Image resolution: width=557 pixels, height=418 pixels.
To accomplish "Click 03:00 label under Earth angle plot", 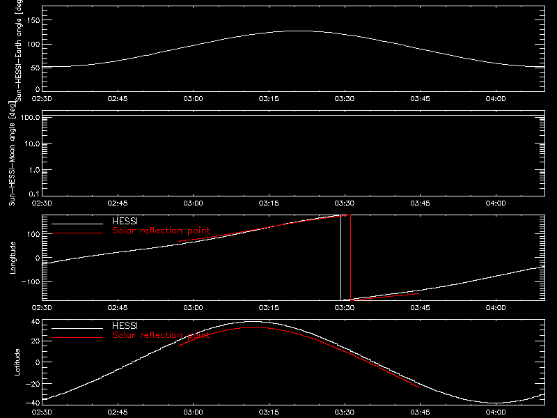I will point(194,98).
